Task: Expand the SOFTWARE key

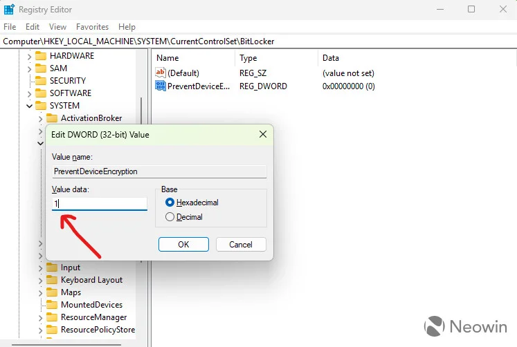Action: [29, 94]
